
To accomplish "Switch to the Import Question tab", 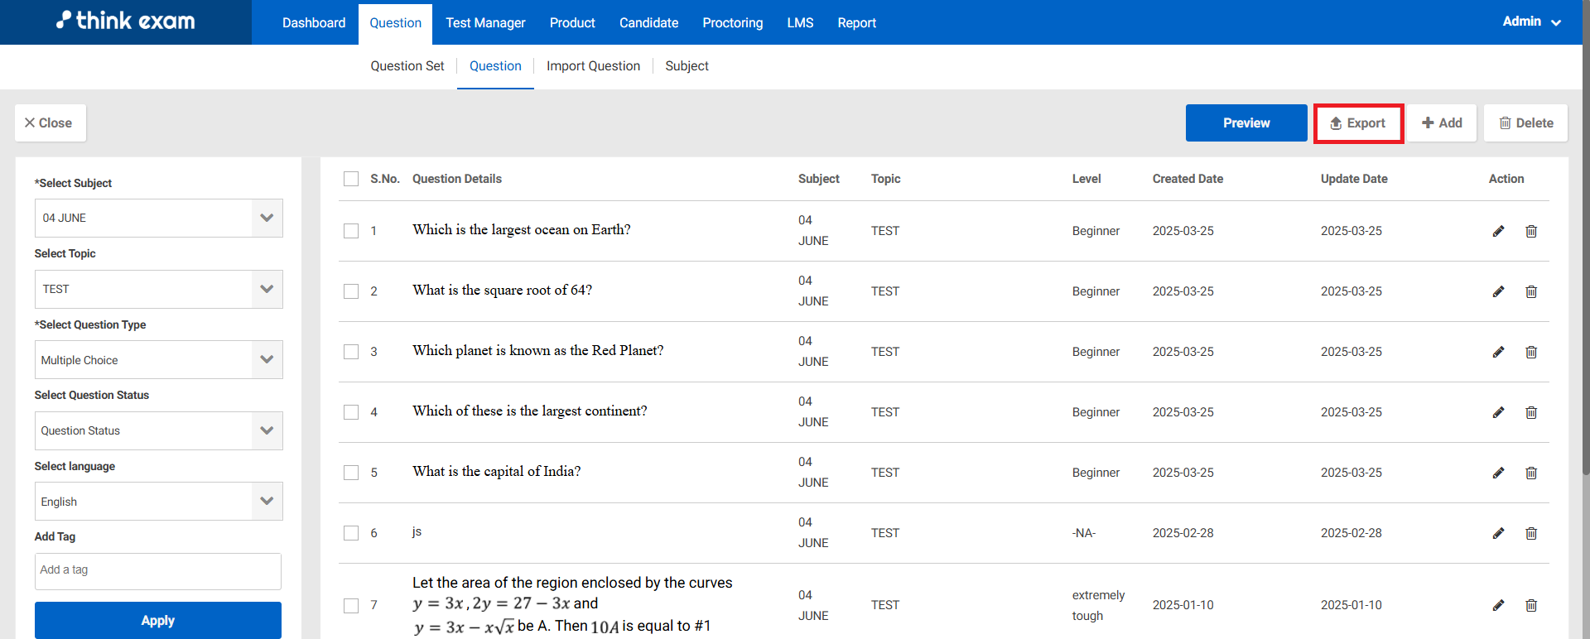I will click(593, 66).
